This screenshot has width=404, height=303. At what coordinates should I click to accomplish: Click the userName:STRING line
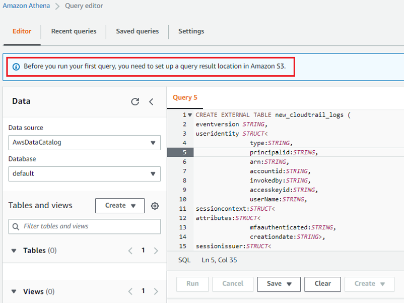pos(279,199)
